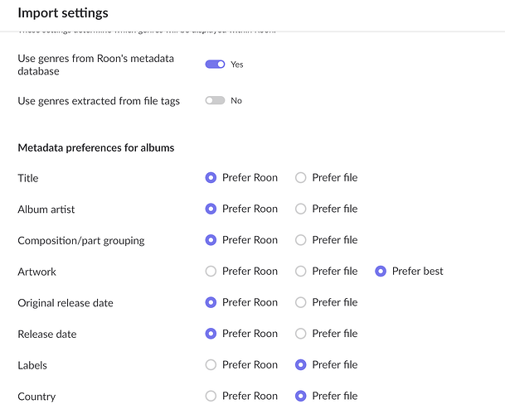This screenshot has height=414, width=505.
Task: Choose Prefer file for Country
Action: (301, 396)
